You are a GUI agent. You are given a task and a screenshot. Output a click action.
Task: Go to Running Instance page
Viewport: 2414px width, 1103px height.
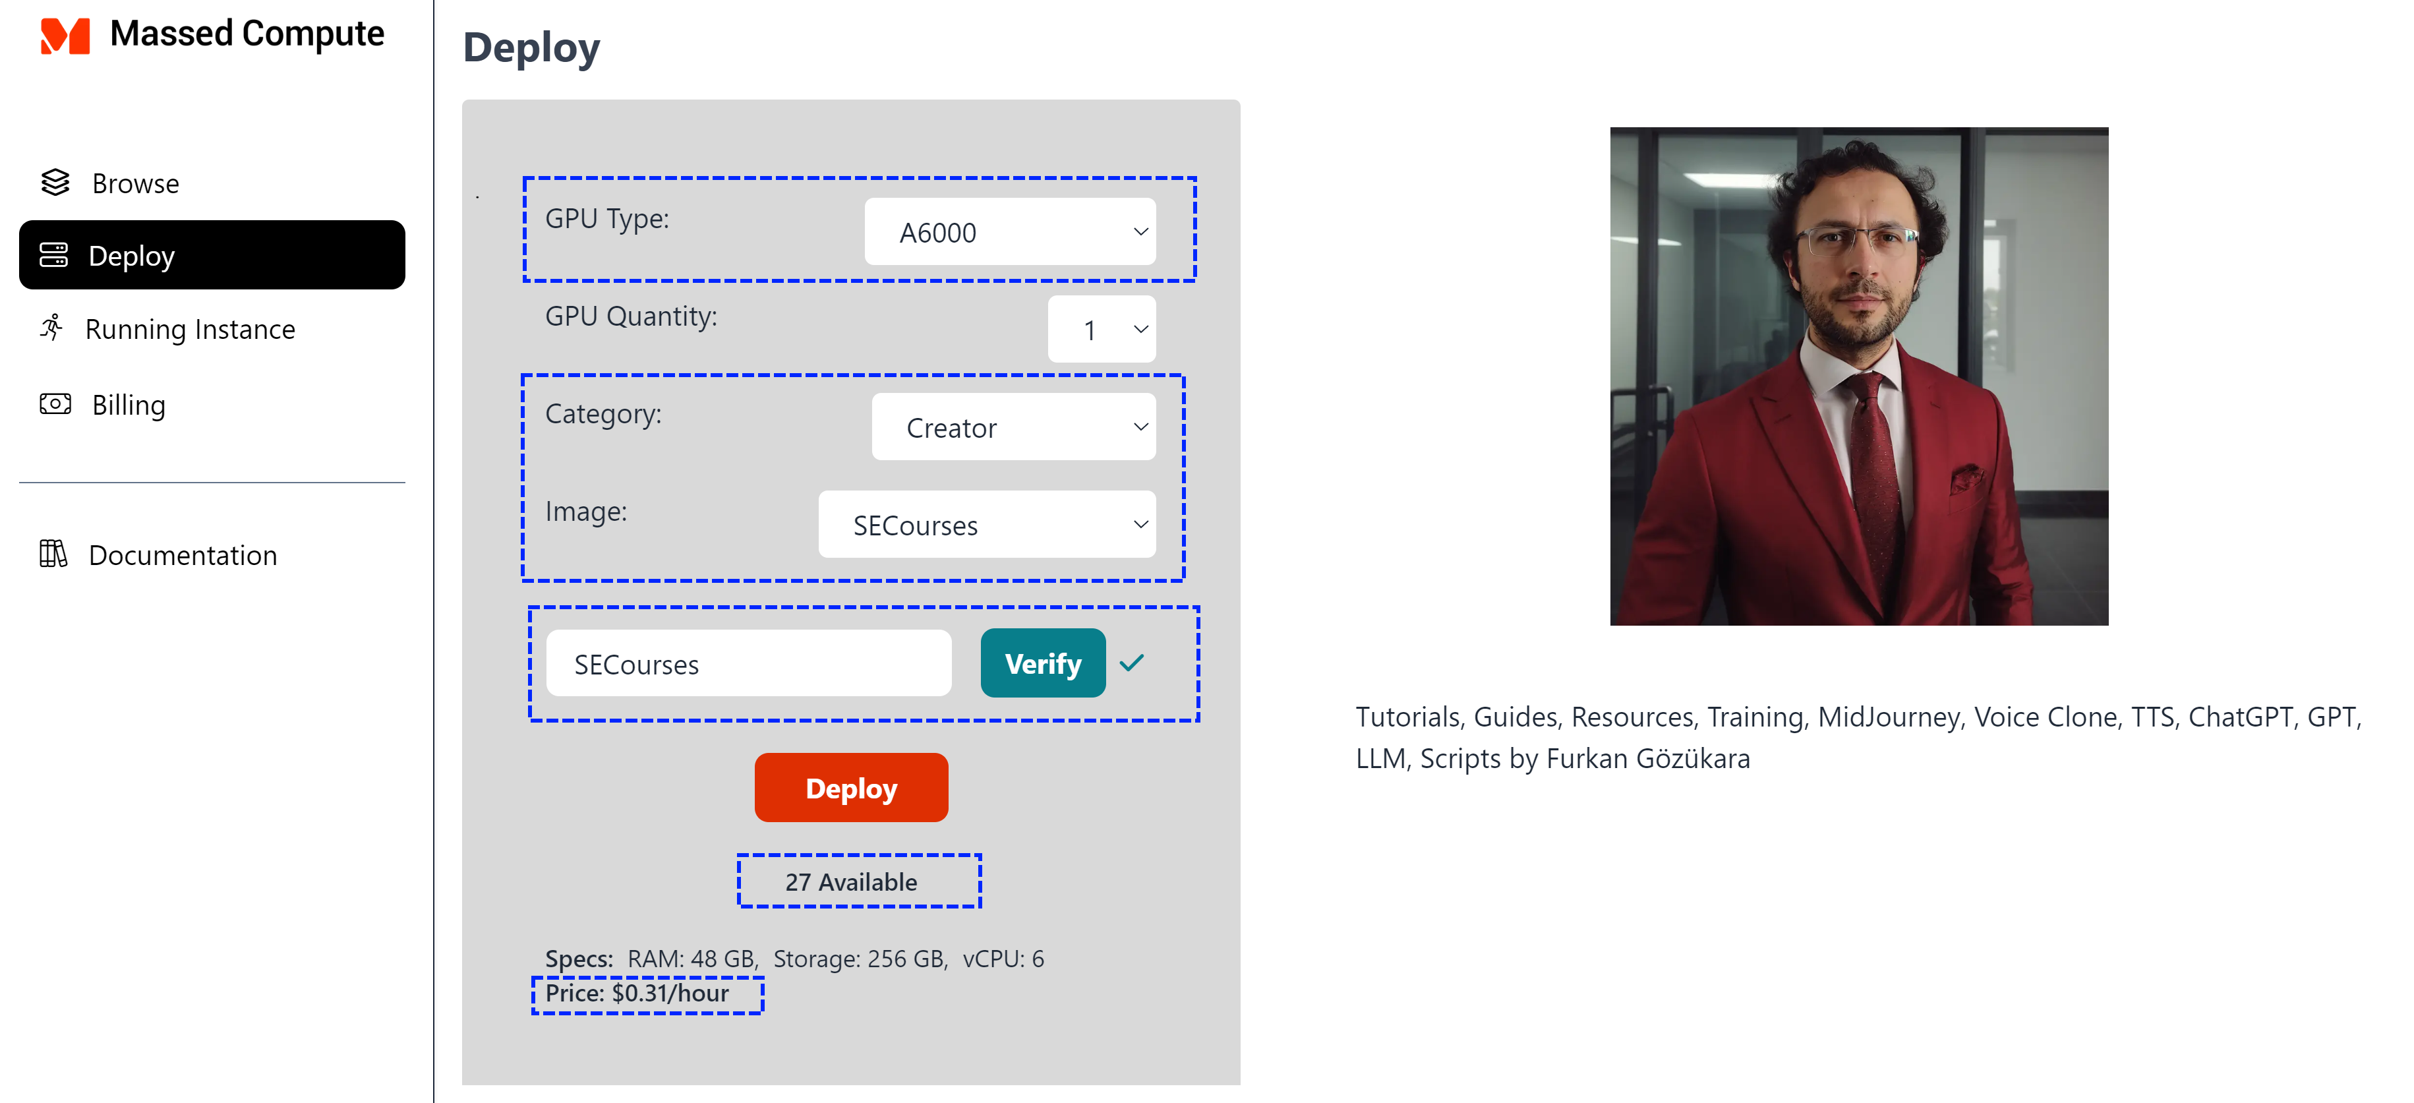(x=189, y=329)
